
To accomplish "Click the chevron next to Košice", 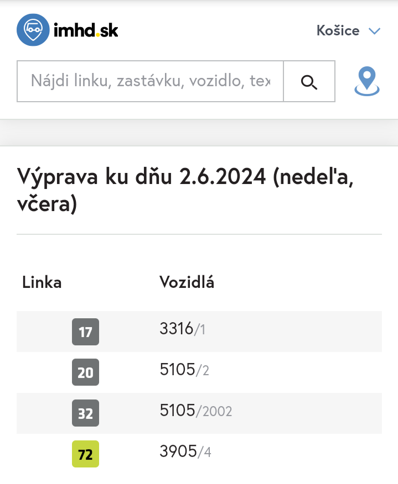I will pyautogui.click(x=375, y=31).
